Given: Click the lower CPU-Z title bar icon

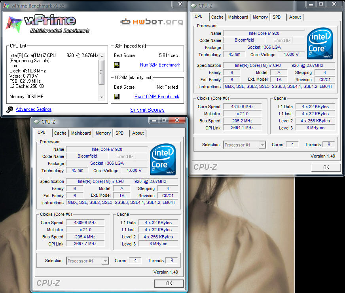Looking at the screenshot, I should pos(36,122).
